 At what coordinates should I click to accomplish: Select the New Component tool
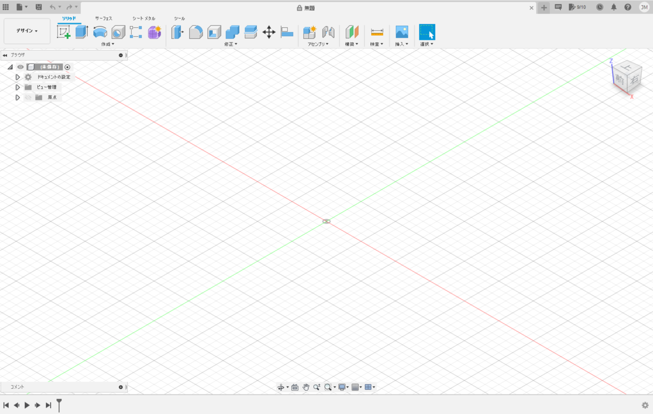pyautogui.click(x=310, y=32)
